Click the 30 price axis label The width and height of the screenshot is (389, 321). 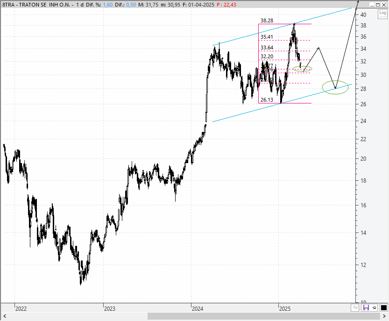pyautogui.click(x=363, y=75)
